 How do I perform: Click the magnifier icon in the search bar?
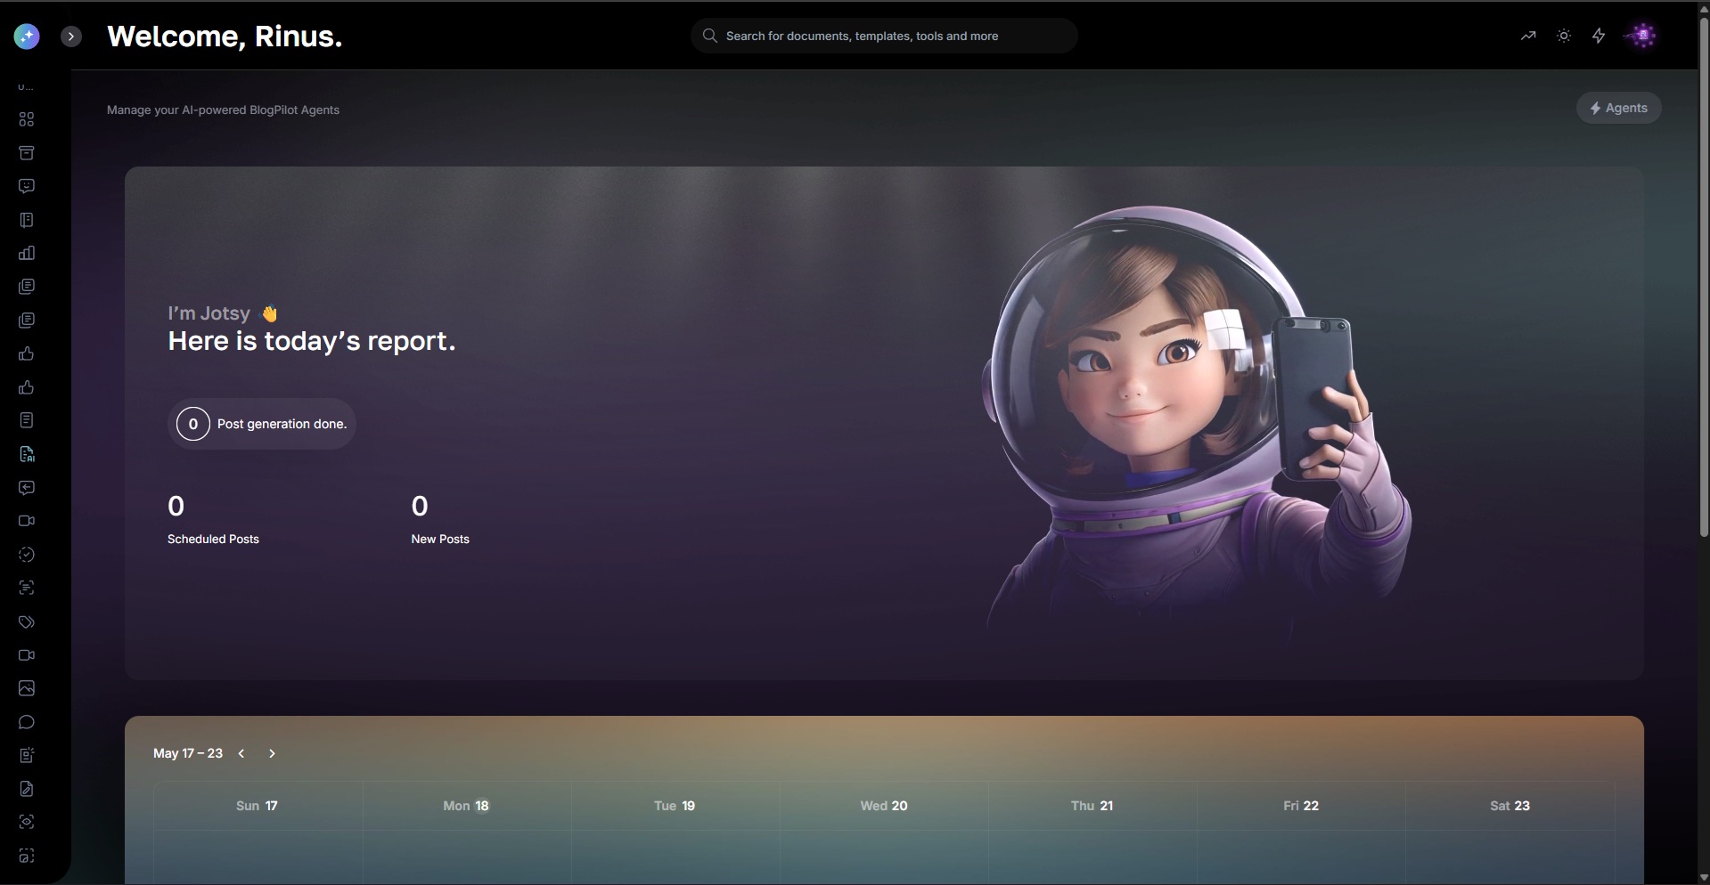[710, 36]
